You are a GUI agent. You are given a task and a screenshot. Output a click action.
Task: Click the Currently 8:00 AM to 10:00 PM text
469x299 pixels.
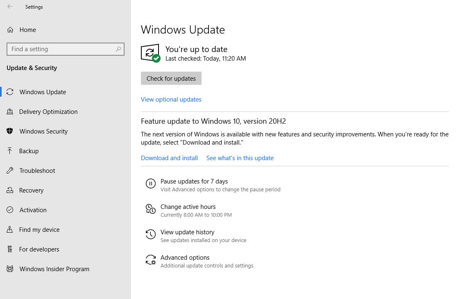coord(196,215)
